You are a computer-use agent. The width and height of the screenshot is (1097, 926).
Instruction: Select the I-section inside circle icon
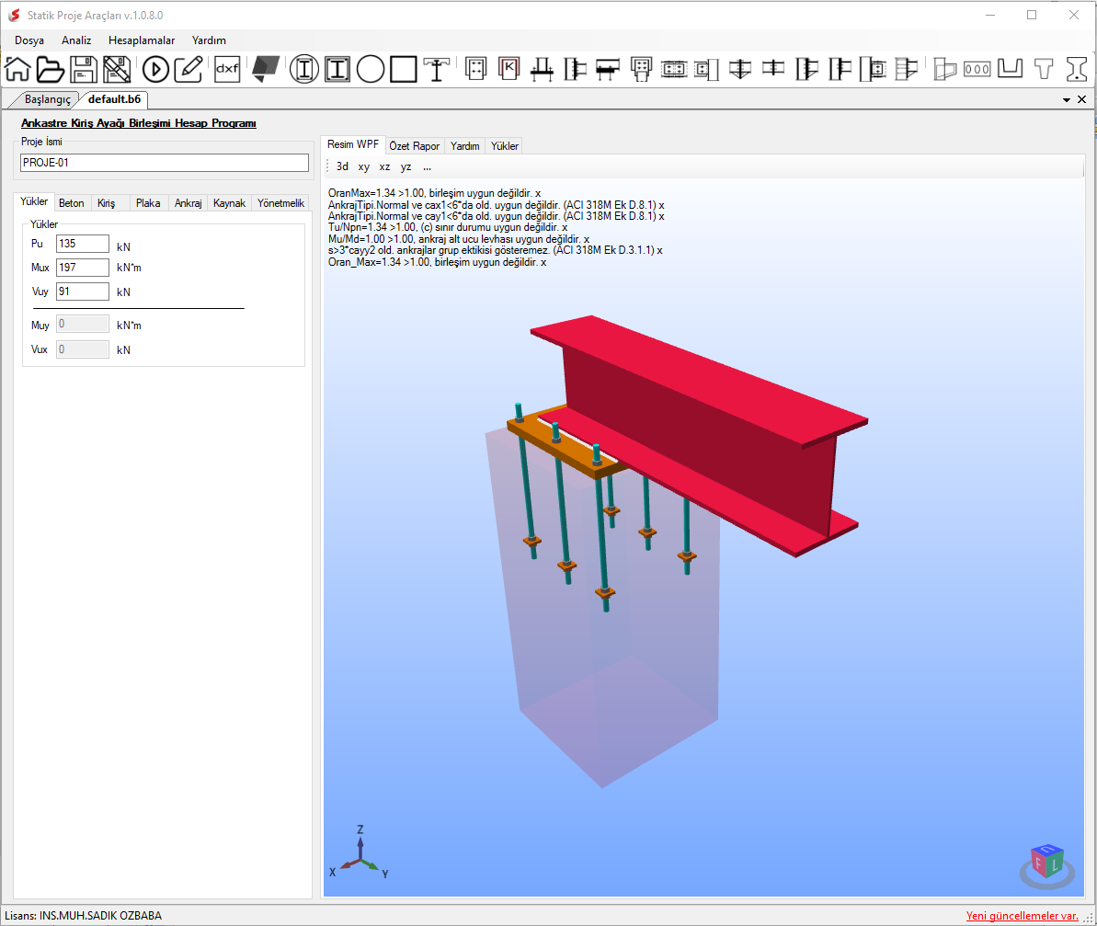(x=304, y=69)
